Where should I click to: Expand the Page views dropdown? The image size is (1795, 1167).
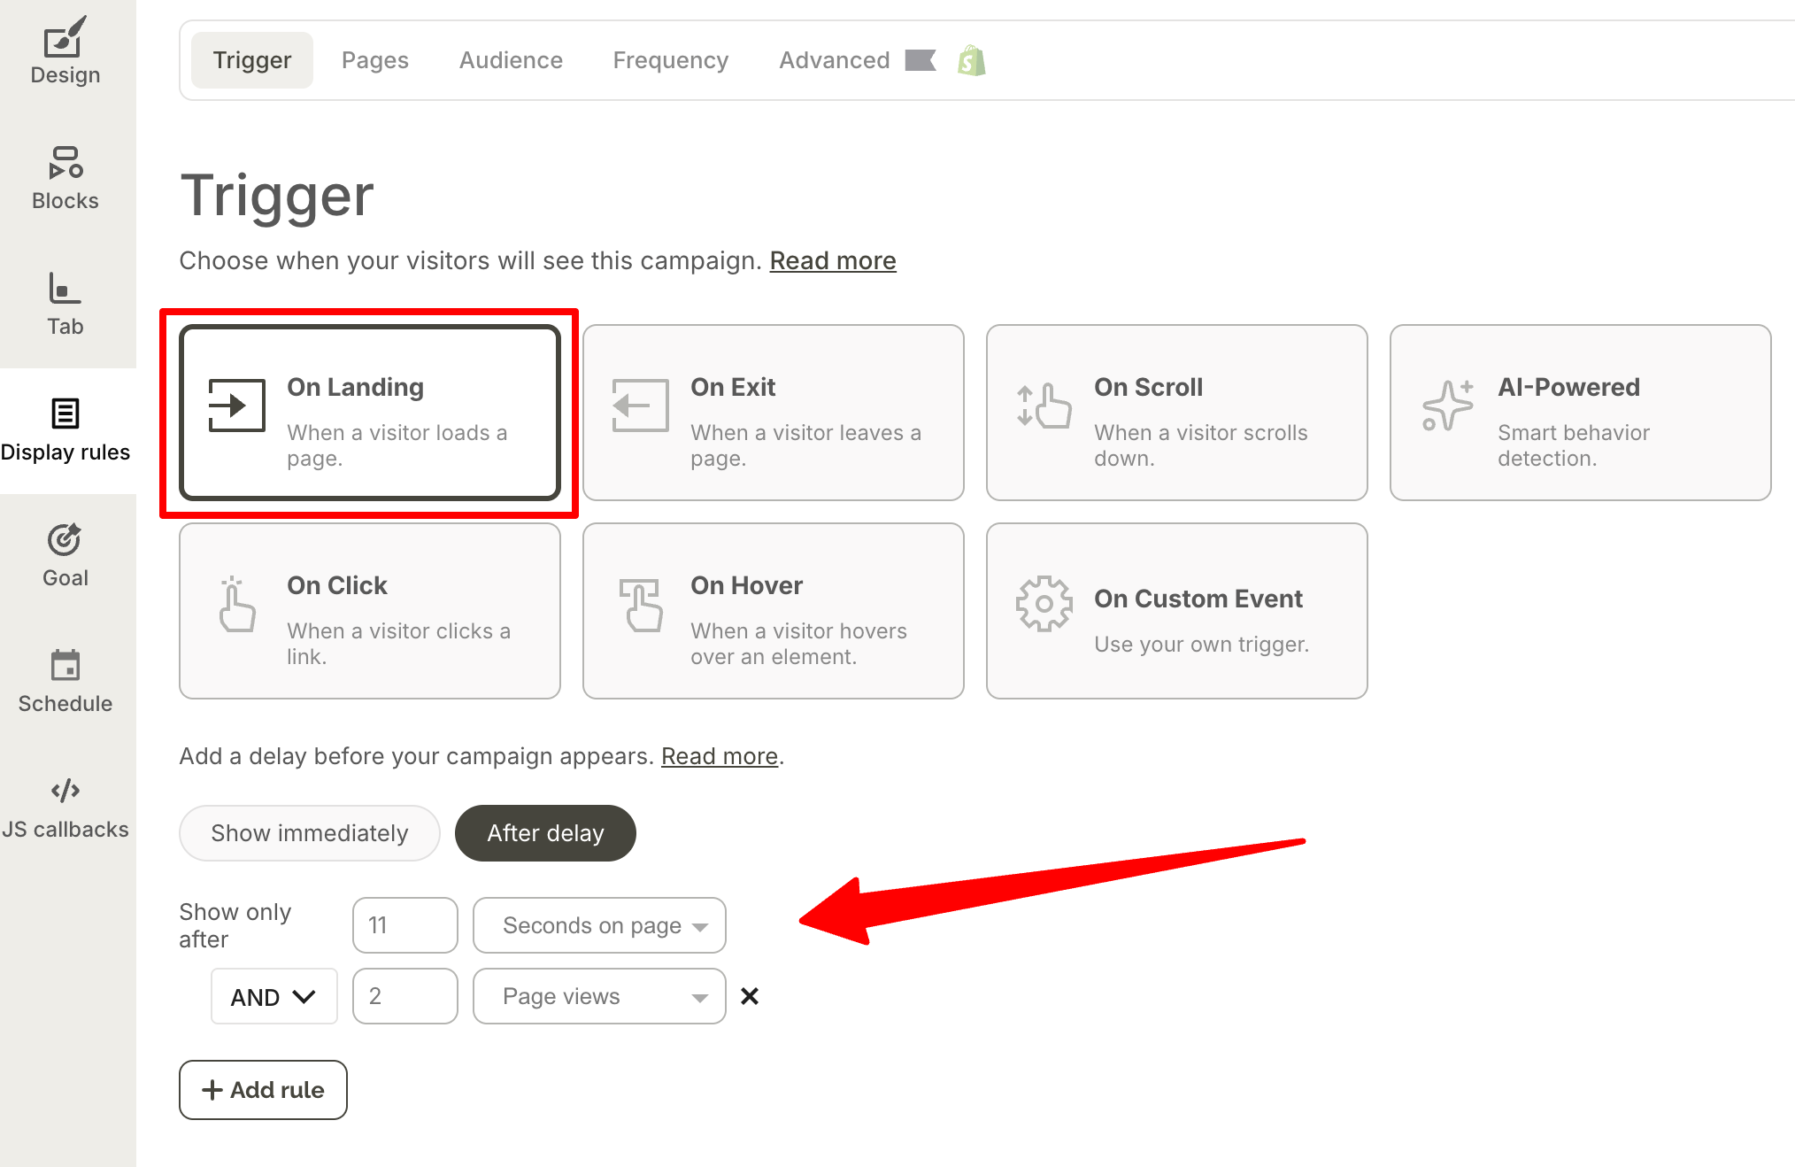pos(599,996)
